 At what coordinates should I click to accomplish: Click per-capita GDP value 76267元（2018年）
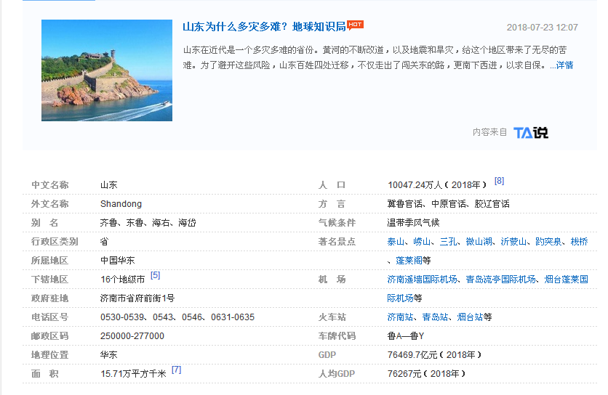tap(426, 374)
